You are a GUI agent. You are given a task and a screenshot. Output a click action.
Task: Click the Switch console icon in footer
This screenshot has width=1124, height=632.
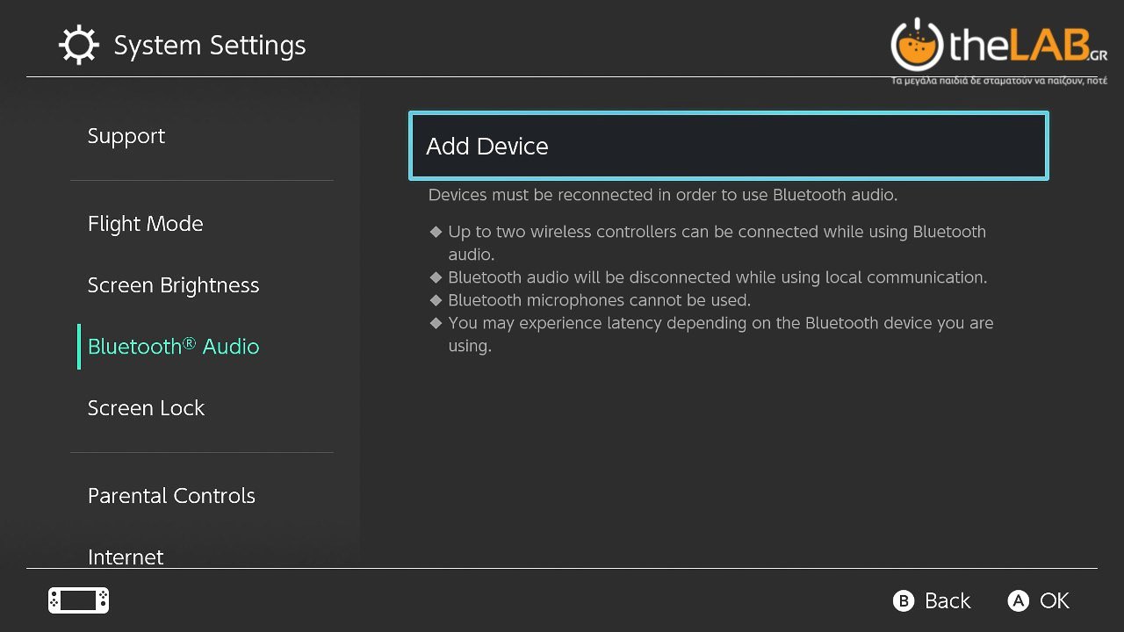78,600
